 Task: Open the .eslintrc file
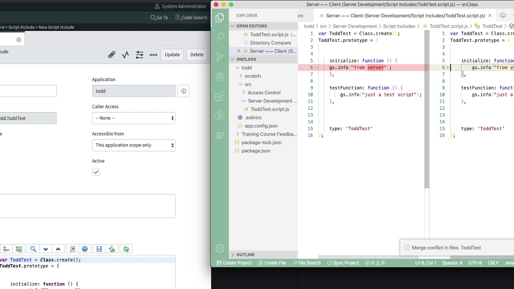[x=263, y=118]
